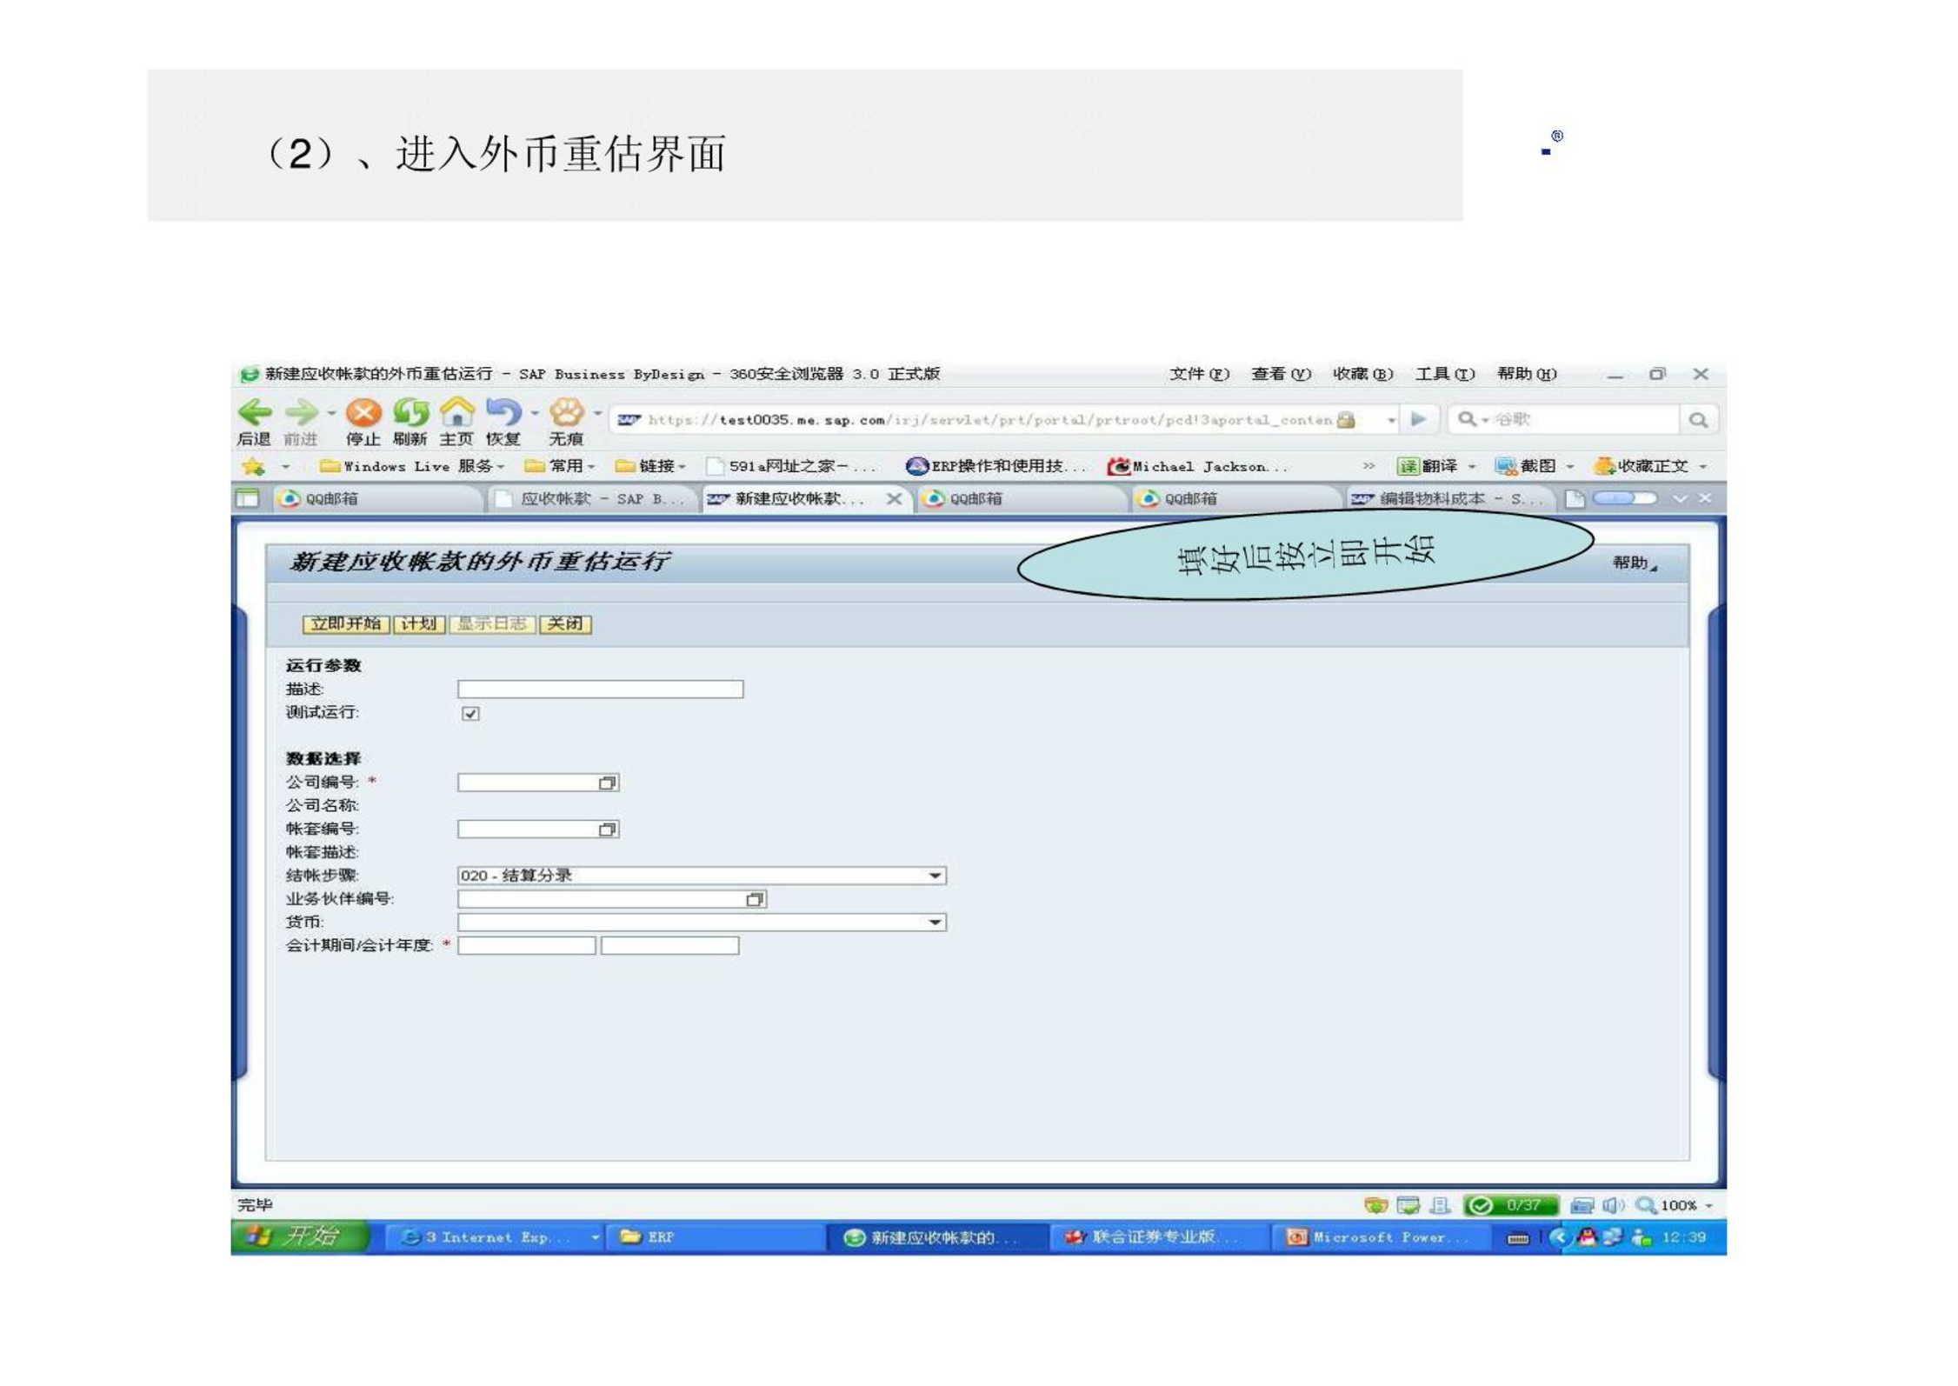Expand the 链接 bookmark folder

tap(650, 466)
